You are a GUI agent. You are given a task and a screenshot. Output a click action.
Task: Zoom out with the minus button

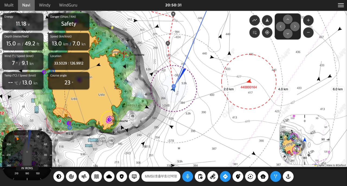(308, 33)
